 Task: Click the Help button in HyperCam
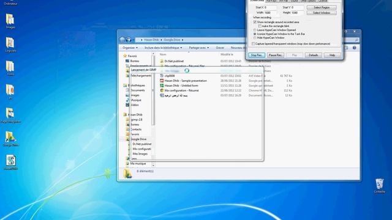click(332, 55)
